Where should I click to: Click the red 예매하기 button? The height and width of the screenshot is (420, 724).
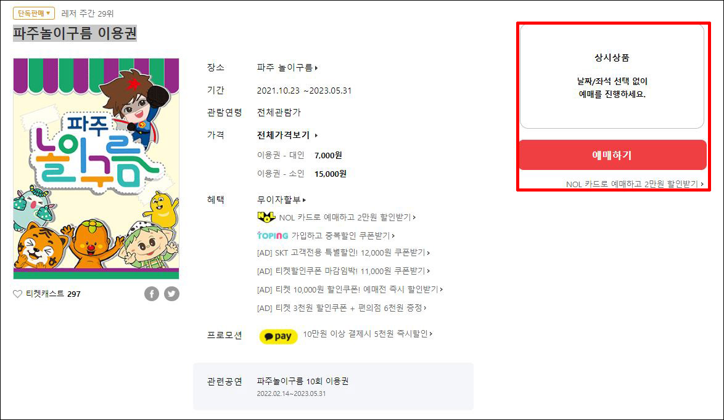coord(613,155)
